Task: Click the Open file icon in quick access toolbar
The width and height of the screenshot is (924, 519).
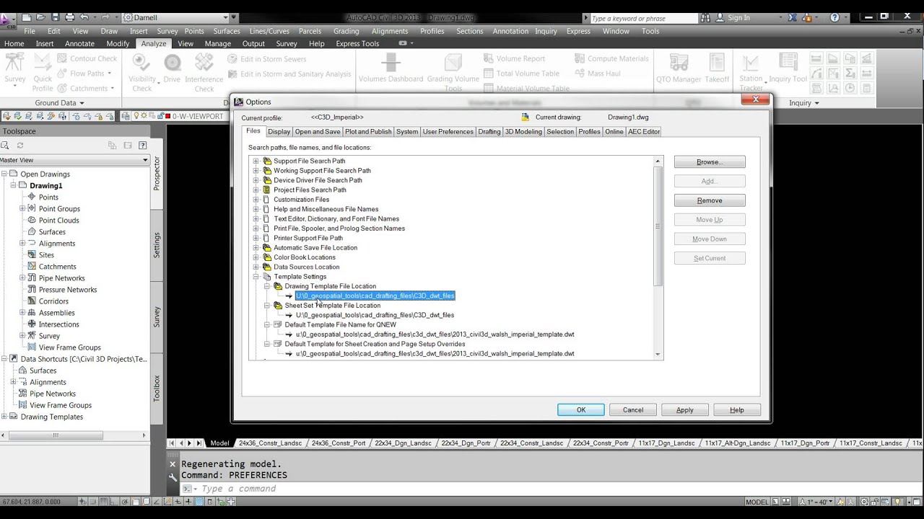Action: click(x=41, y=17)
